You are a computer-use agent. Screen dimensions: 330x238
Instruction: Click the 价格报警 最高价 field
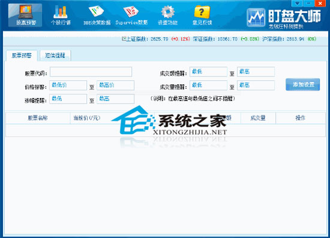115,85
